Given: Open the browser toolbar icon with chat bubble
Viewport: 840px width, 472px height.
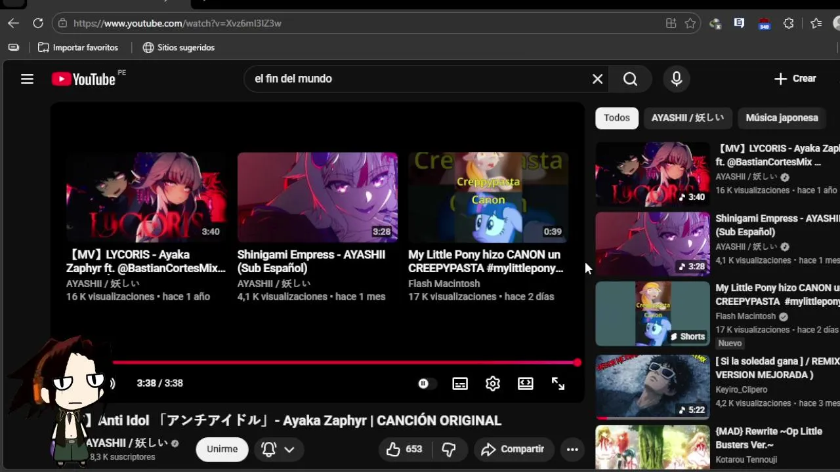Looking at the screenshot, I should click(x=739, y=24).
